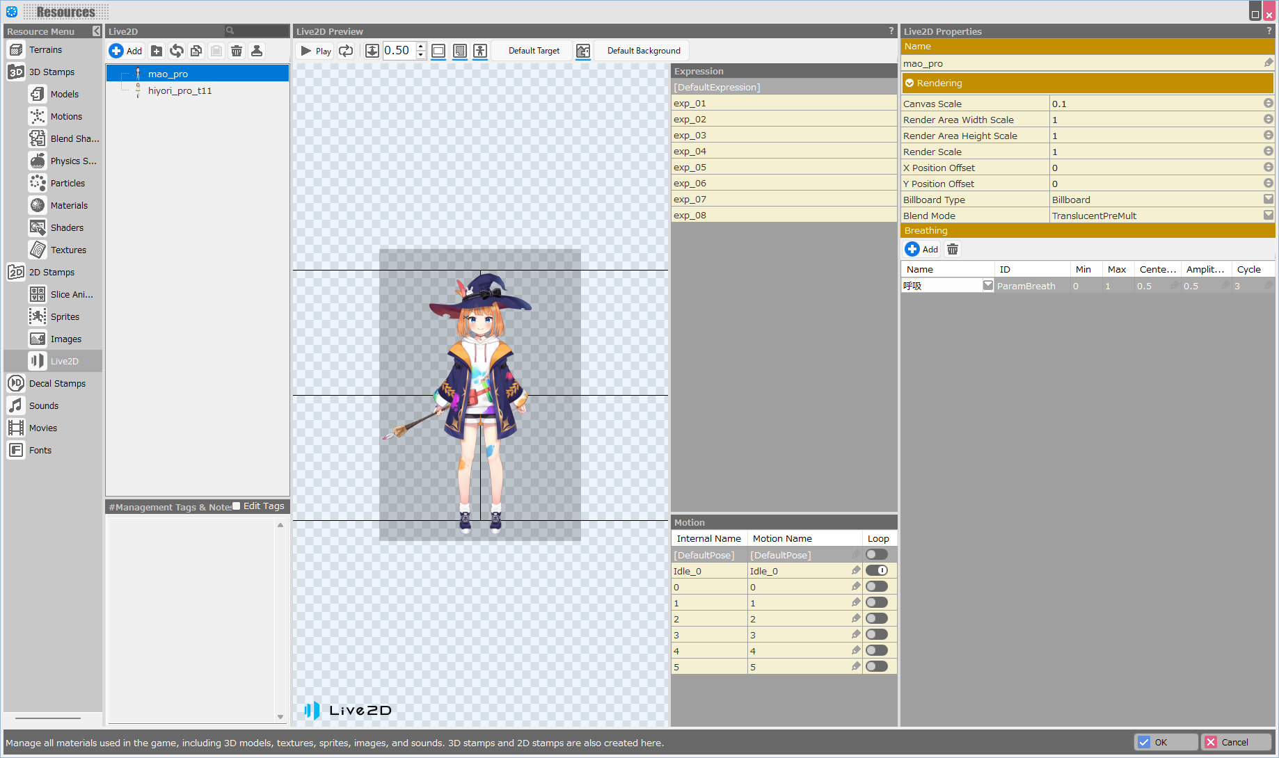The height and width of the screenshot is (758, 1279).
Task: Copy the selected Live2D item
Action: point(196,51)
